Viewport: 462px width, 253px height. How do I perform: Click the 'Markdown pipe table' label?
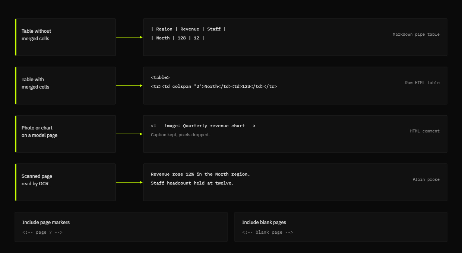[416, 34]
